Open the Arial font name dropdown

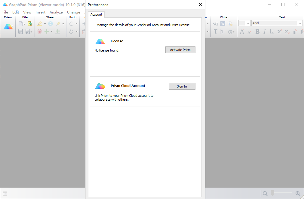(x=300, y=23)
